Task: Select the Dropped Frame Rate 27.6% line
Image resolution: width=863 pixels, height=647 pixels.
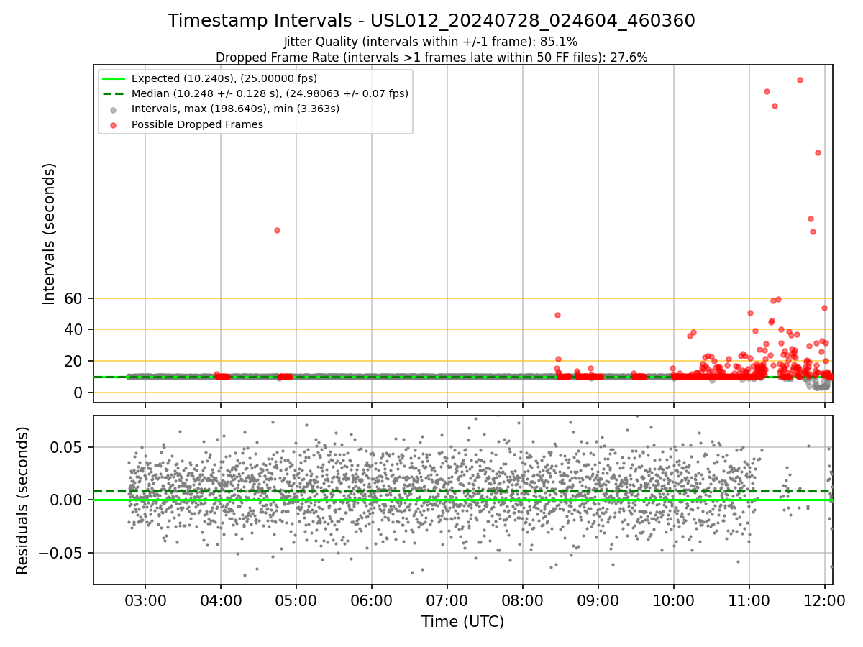Action: click(x=431, y=58)
